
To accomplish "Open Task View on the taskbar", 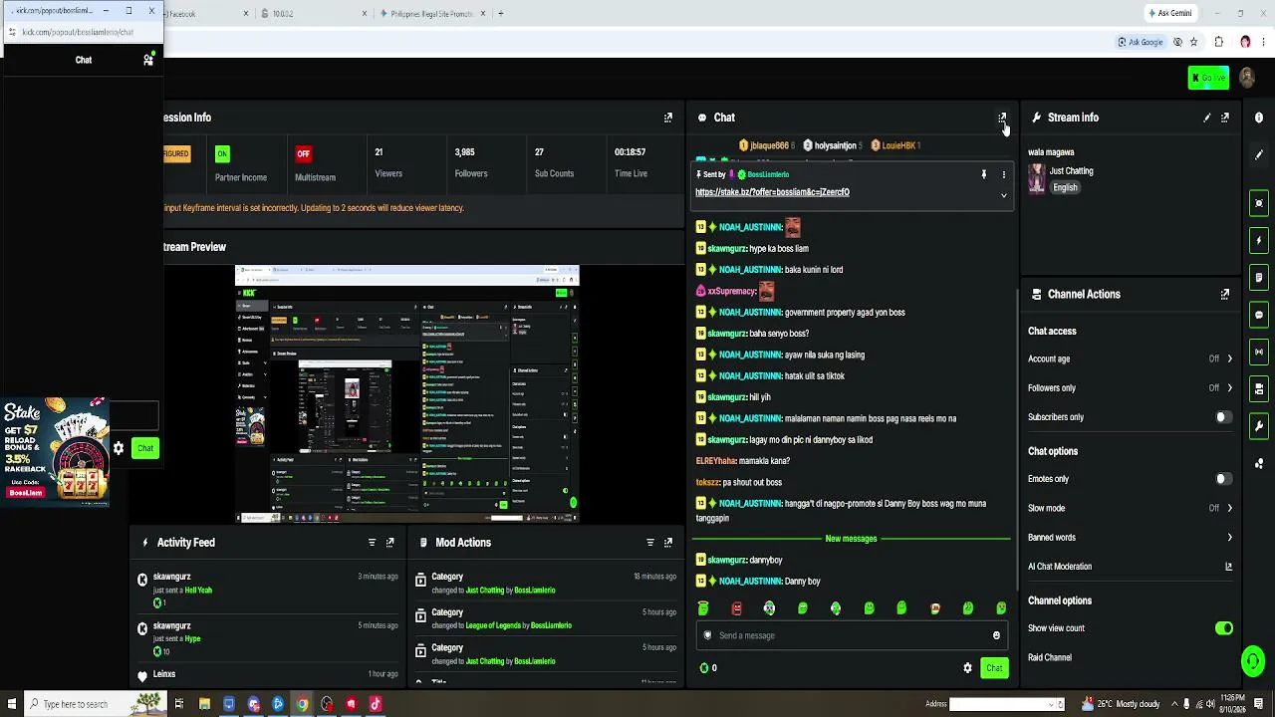I will [179, 704].
